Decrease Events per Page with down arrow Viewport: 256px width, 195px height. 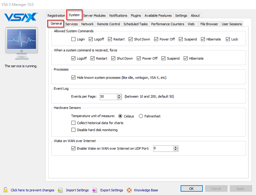(119, 98)
